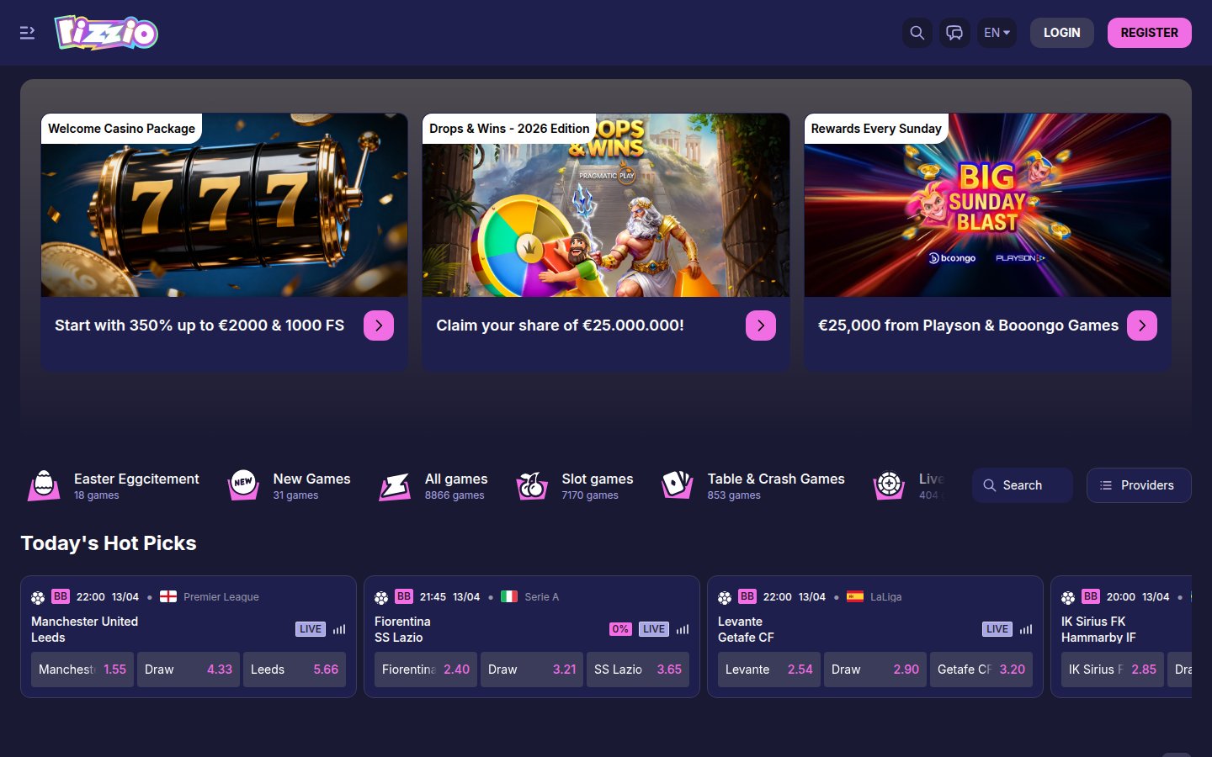Open the Big Sunday Blast banner image

(x=987, y=205)
